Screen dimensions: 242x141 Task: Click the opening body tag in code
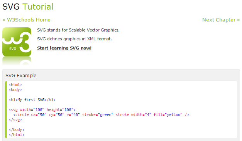pos(15,90)
